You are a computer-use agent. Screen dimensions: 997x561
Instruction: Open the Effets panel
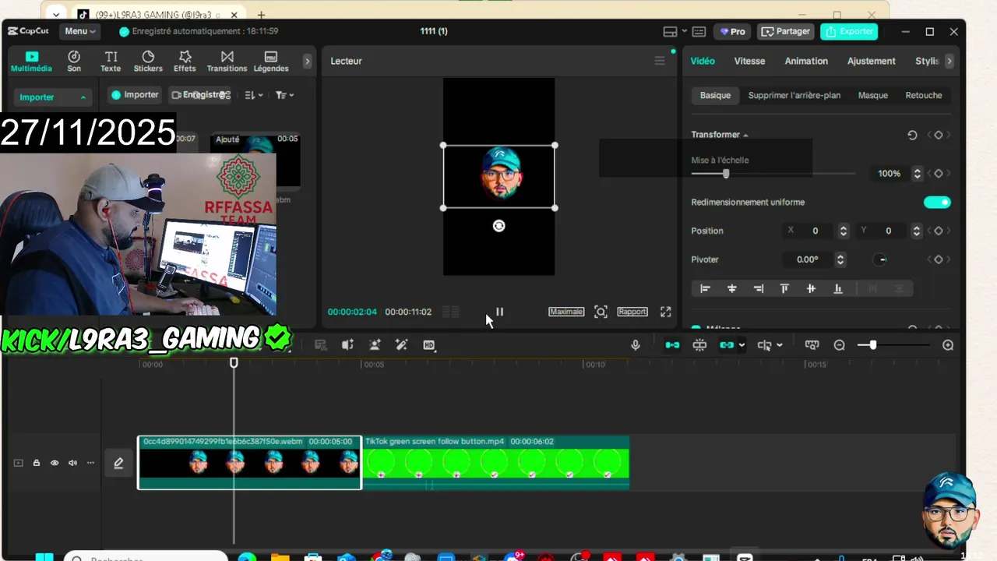(x=185, y=62)
